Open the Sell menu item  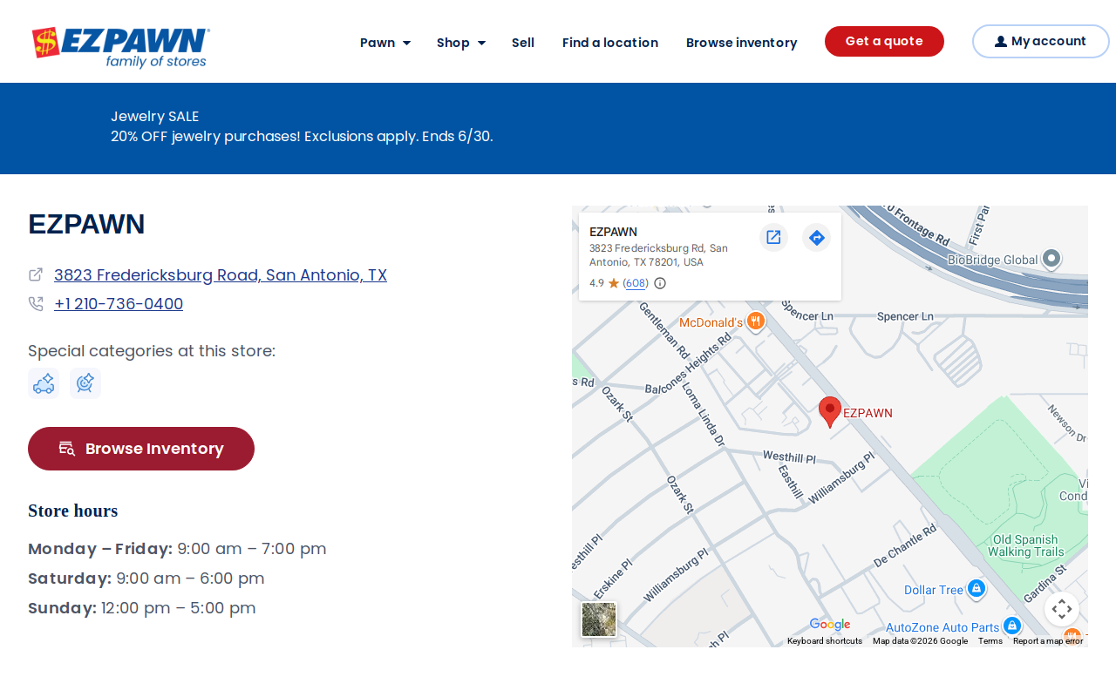click(x=523, y=43)
